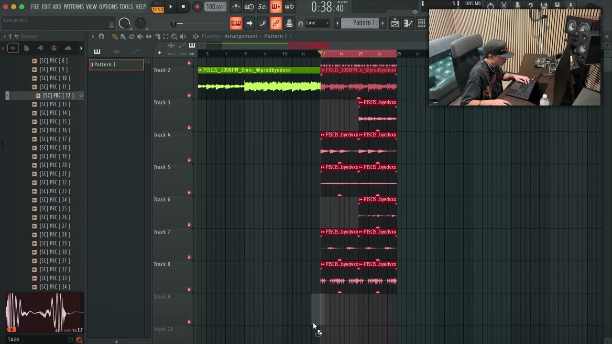Click the Record button
Image resolution: width=612 pixels, height=344 pixels.
pos(197,7)
